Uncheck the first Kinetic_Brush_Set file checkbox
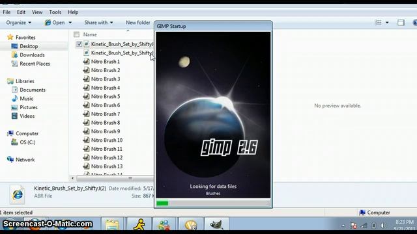Screen dimensions: 417x234 coord(79,44)
